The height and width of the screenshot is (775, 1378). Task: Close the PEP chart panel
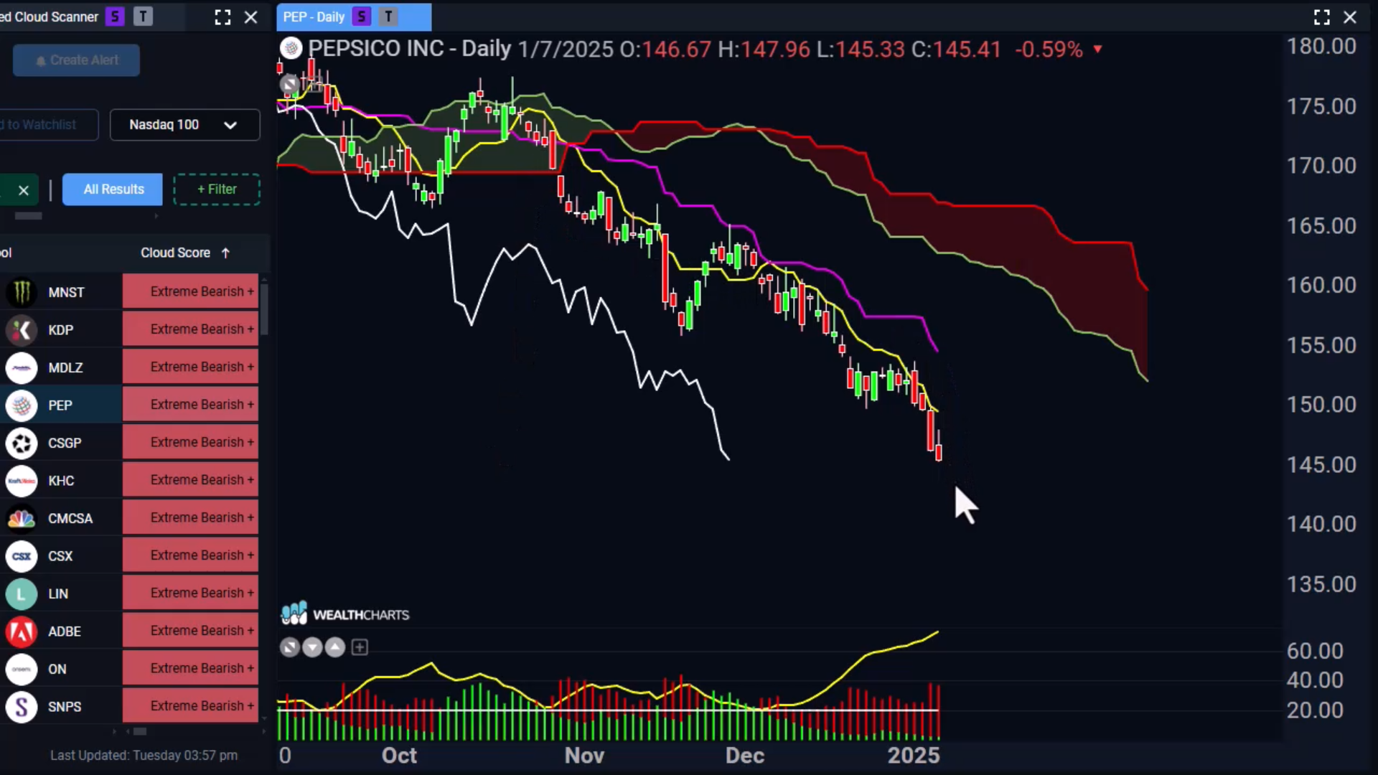(x=1350, y=17)
